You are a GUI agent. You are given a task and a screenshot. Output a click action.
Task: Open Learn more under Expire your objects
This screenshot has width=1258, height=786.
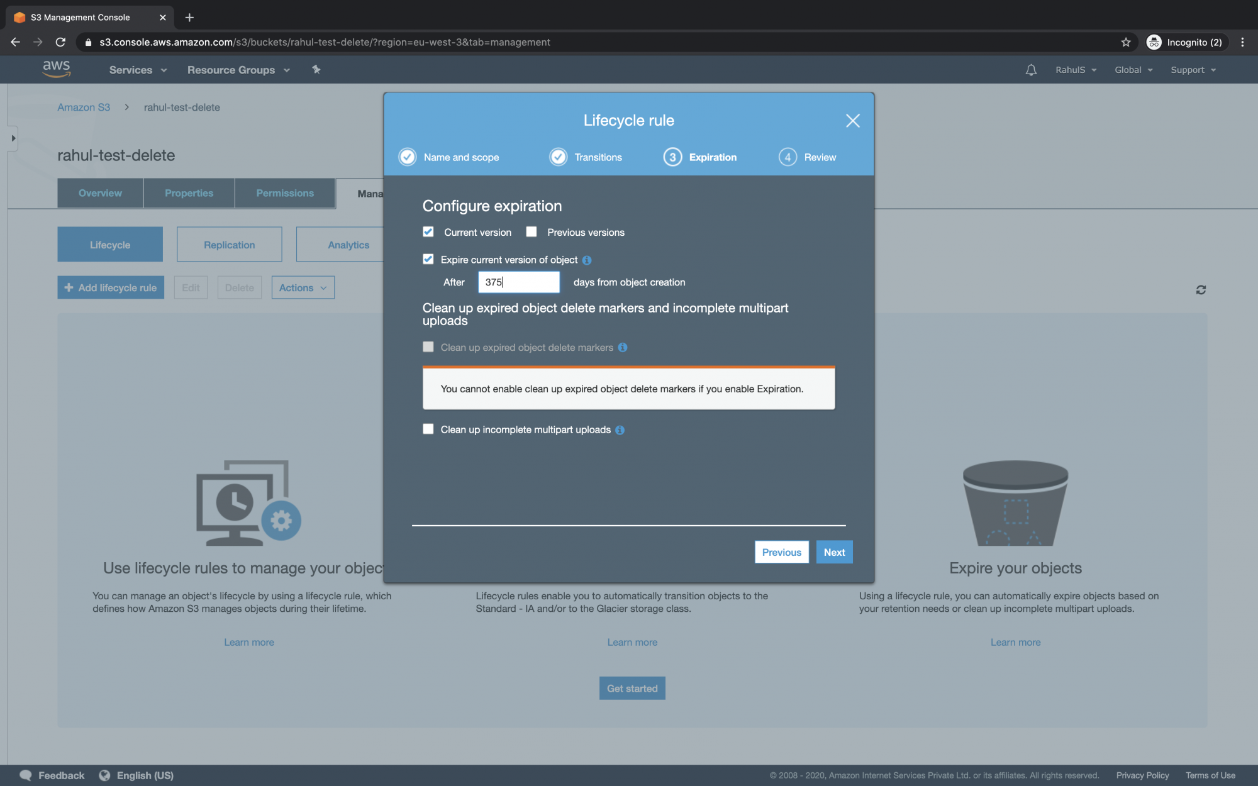pos(1015,642)
